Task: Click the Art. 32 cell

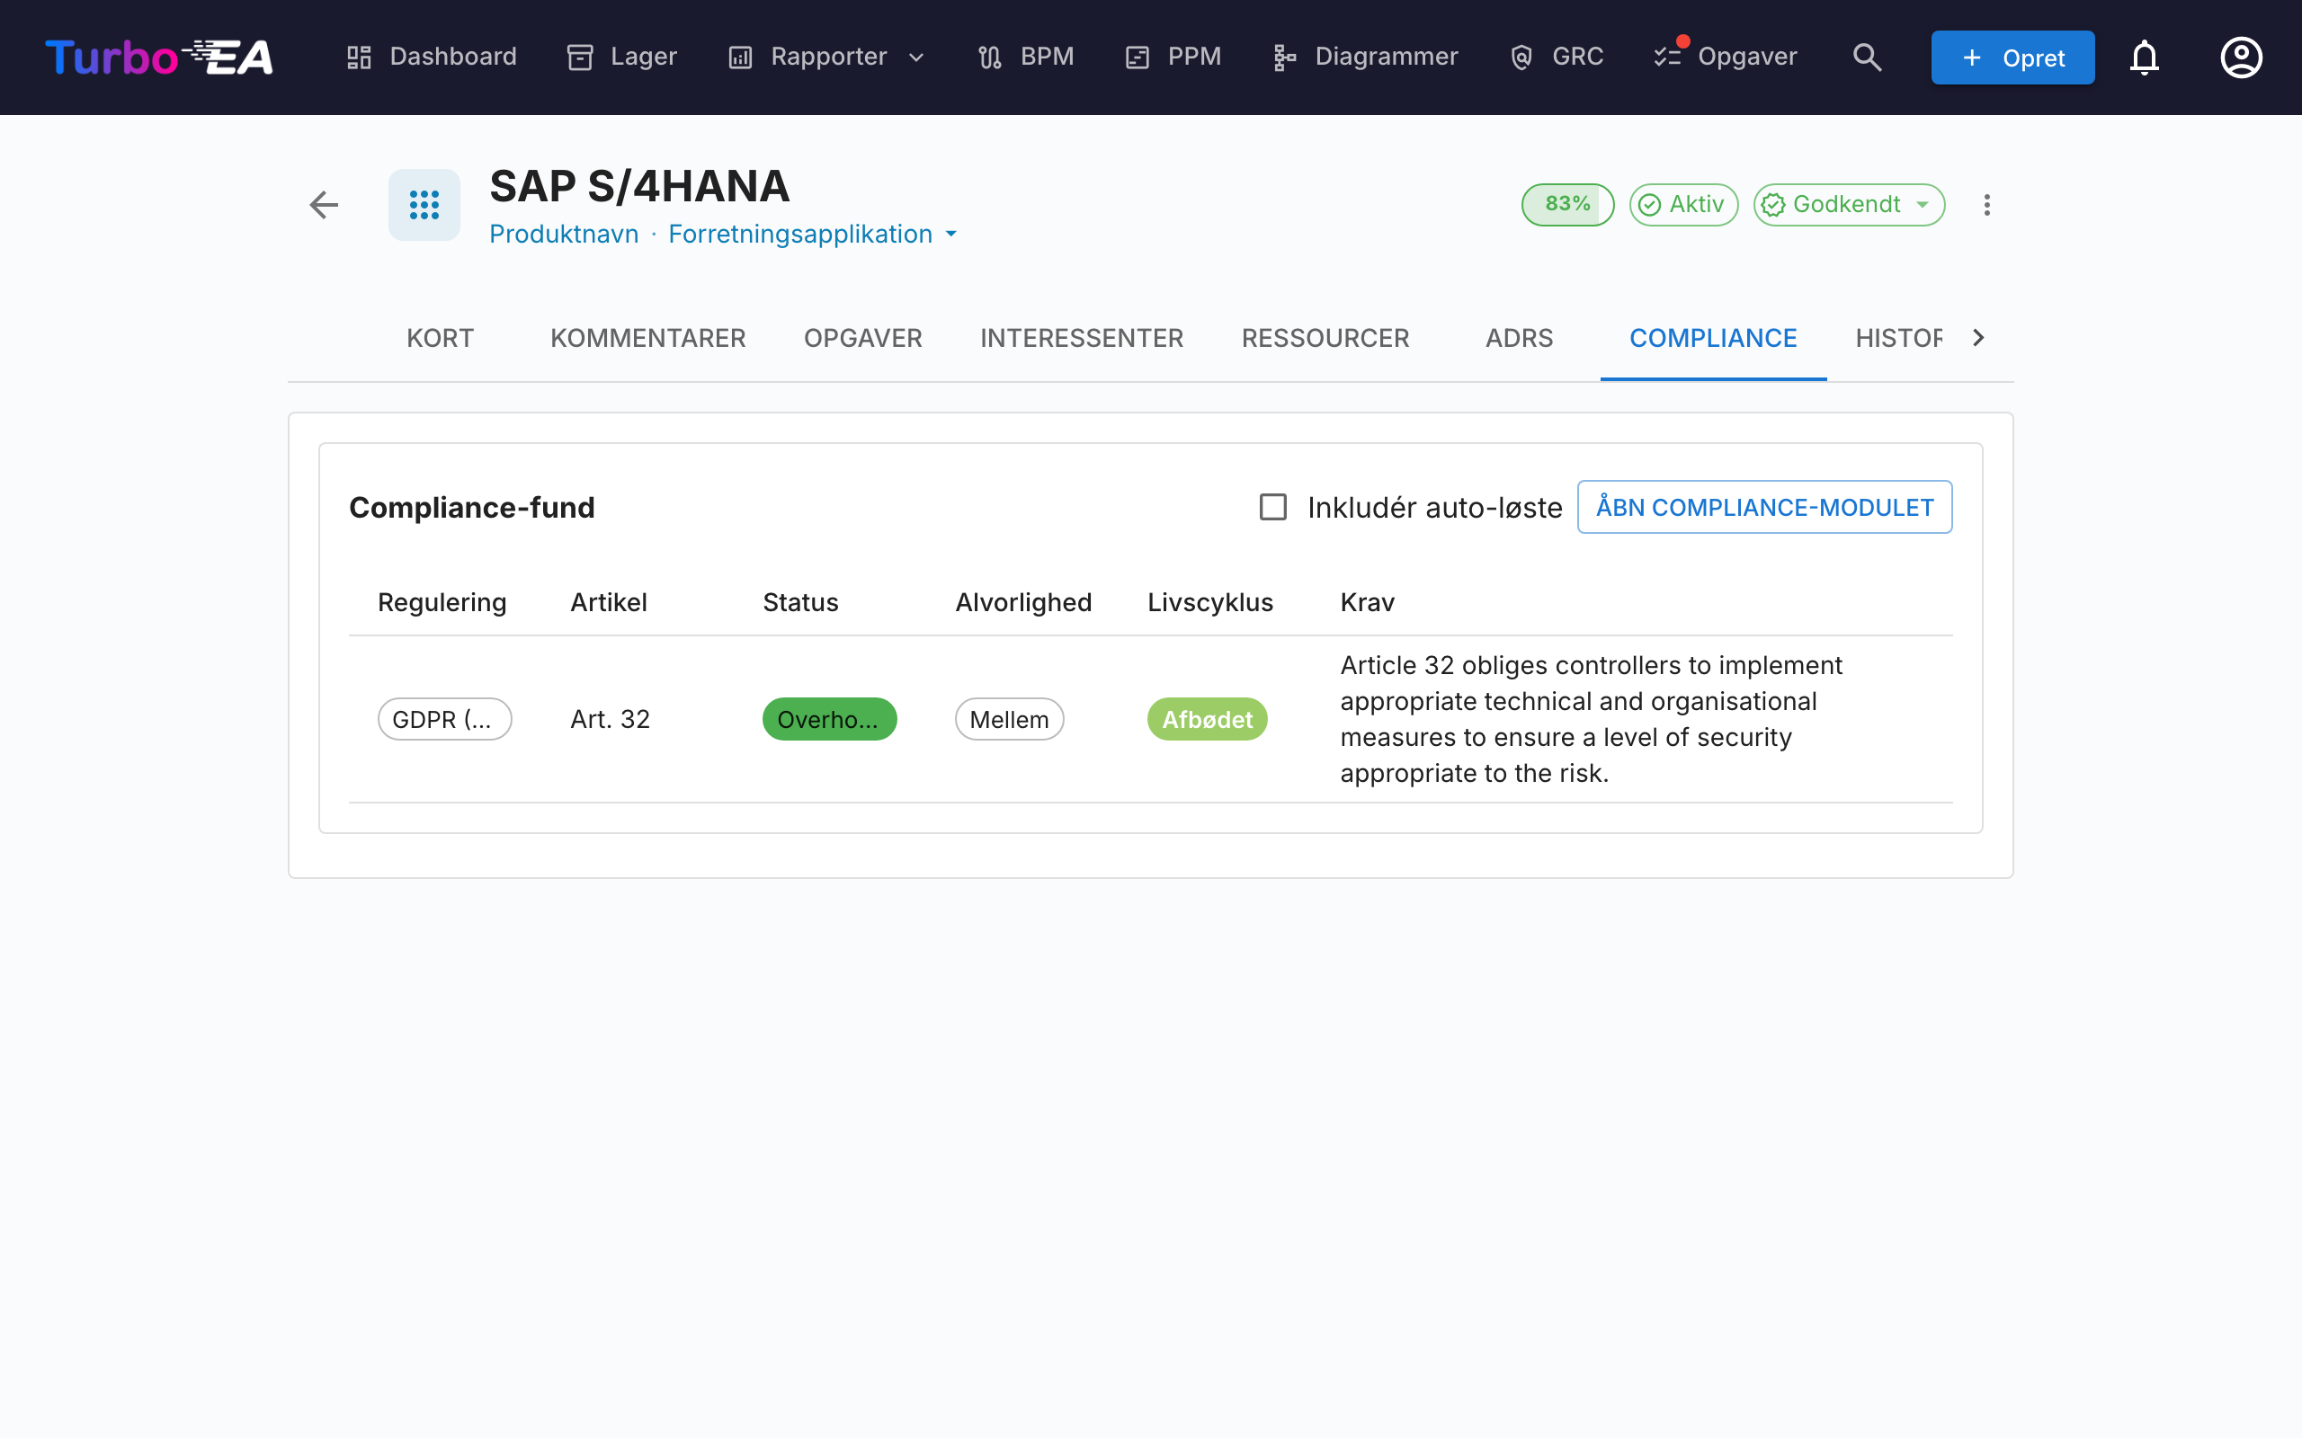Action: [610, 719]
